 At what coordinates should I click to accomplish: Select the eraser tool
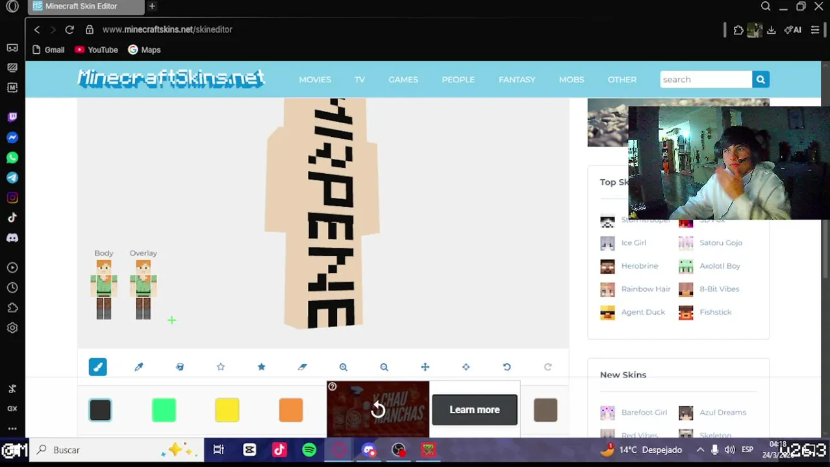(x=303, y=367)
